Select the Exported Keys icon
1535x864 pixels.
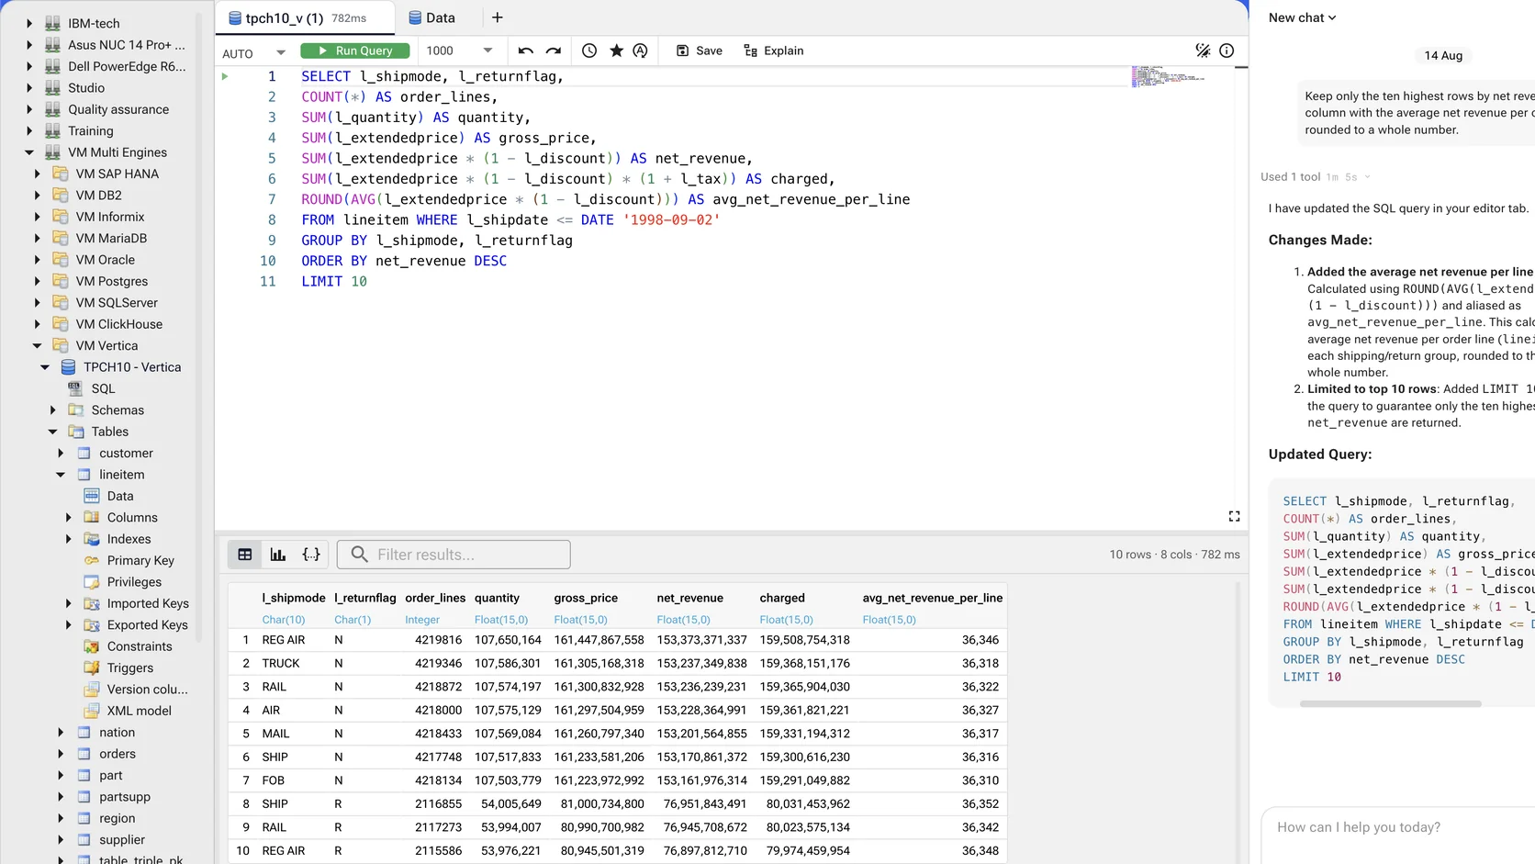click(x=92, y=625)
